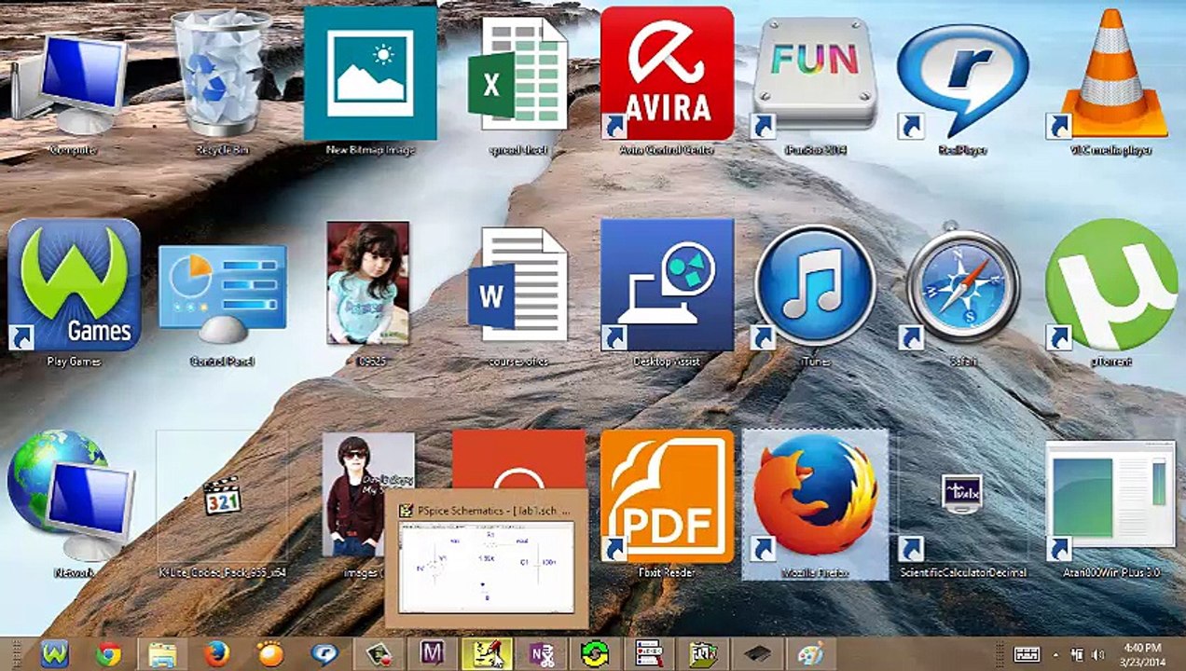Click the black device taskbar icon
The width and height of the screenshot is (1186, 671).
pyautogui.click(x=756, y=654)
